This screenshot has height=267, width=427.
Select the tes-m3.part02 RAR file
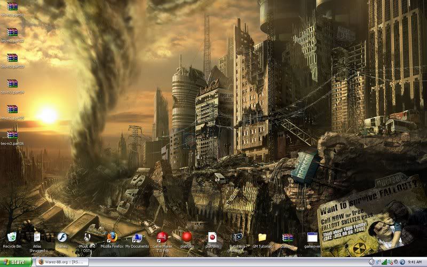(12, 33)
